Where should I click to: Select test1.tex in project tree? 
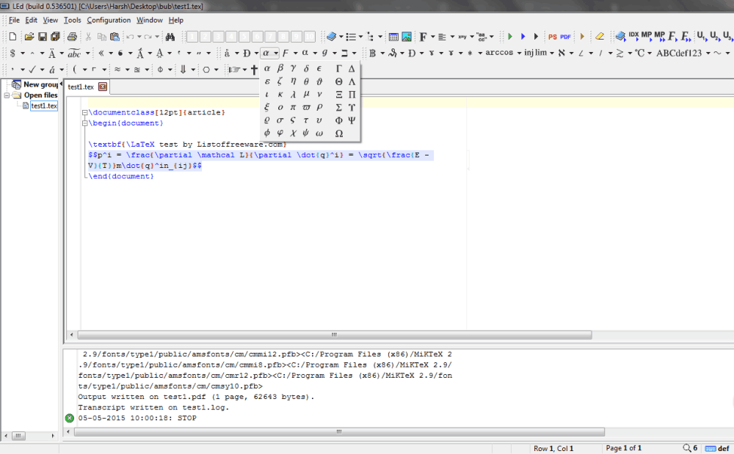[x=44, y=106]
